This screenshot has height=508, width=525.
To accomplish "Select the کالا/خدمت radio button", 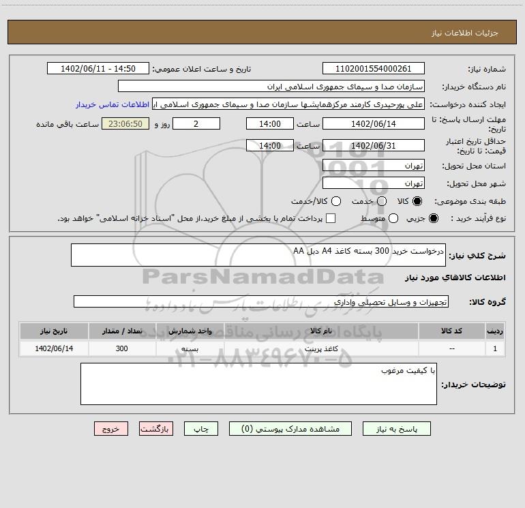I will click(x=336, y=201).
